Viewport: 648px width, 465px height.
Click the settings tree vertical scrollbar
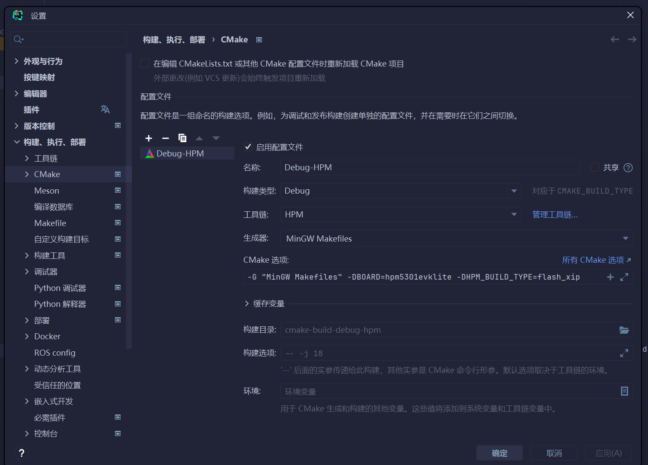click(x=128, y=201)
